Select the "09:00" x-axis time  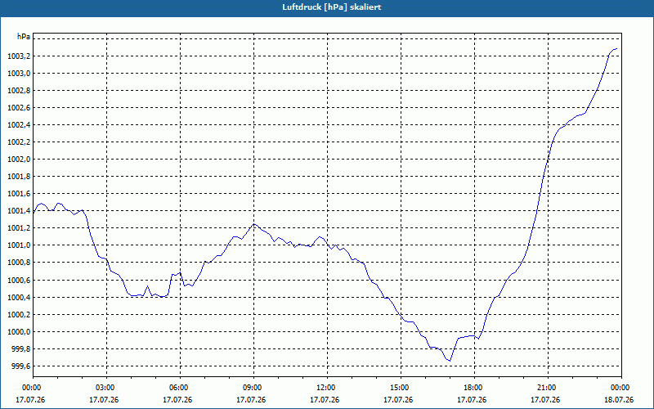tap(252, 388)
